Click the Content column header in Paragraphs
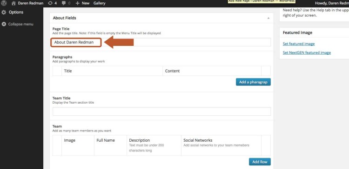 [x=172, y=71]
